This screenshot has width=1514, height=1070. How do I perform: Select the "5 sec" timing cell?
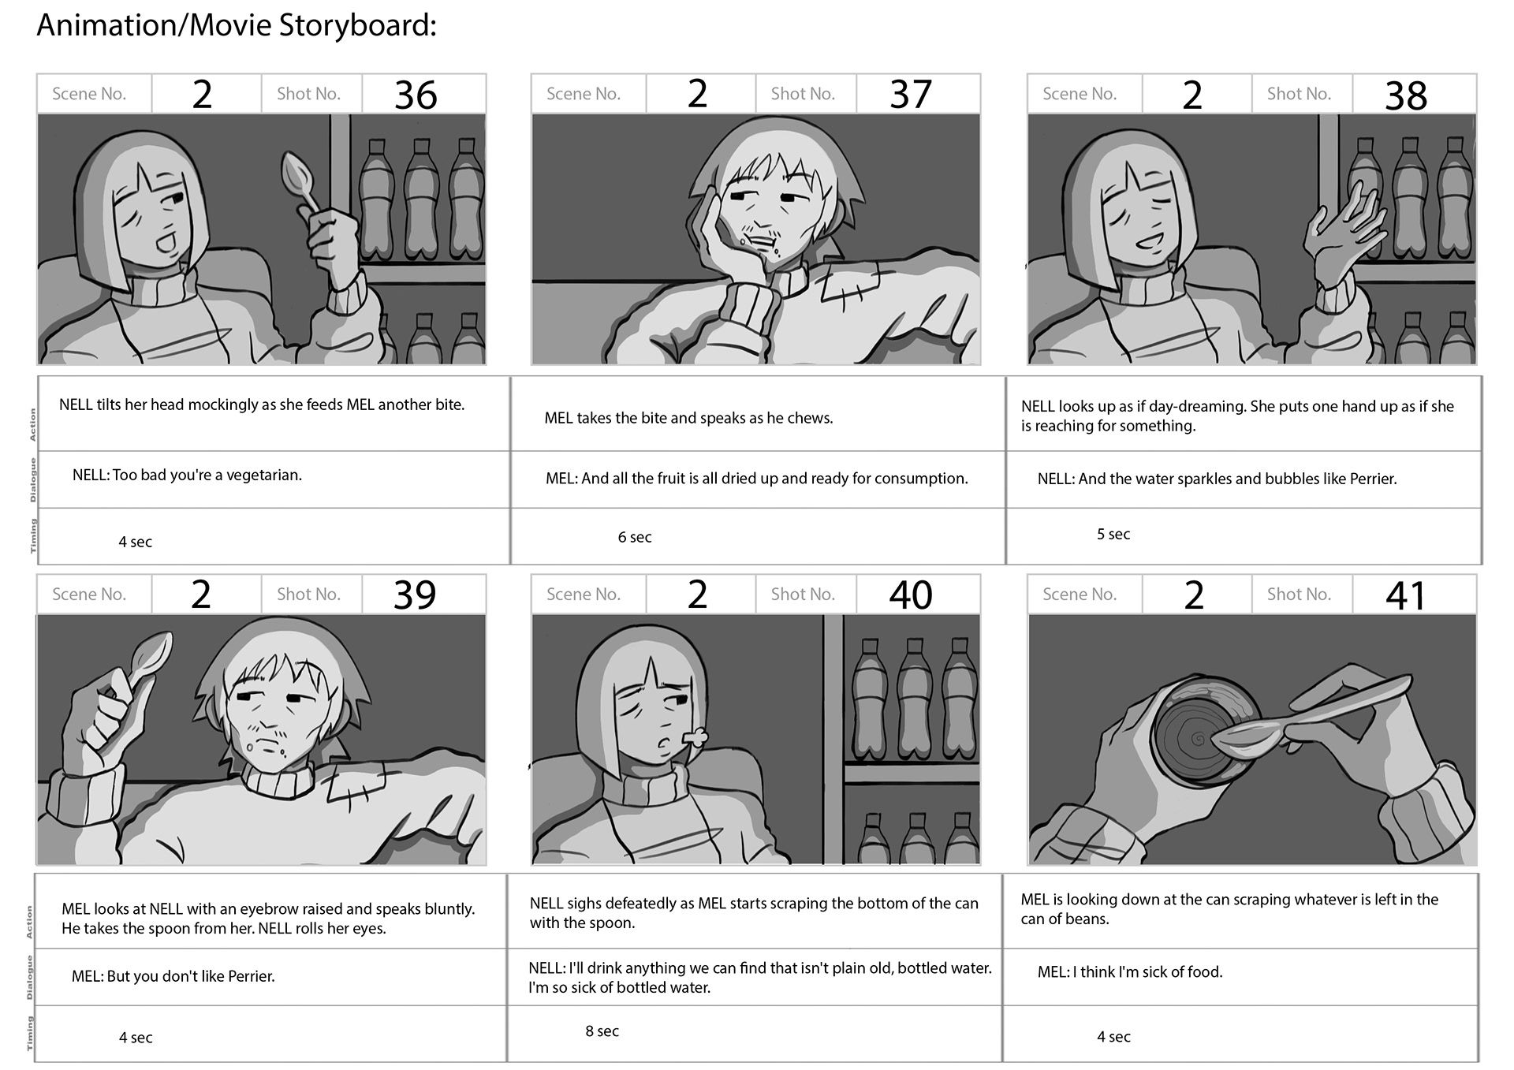1244,536
